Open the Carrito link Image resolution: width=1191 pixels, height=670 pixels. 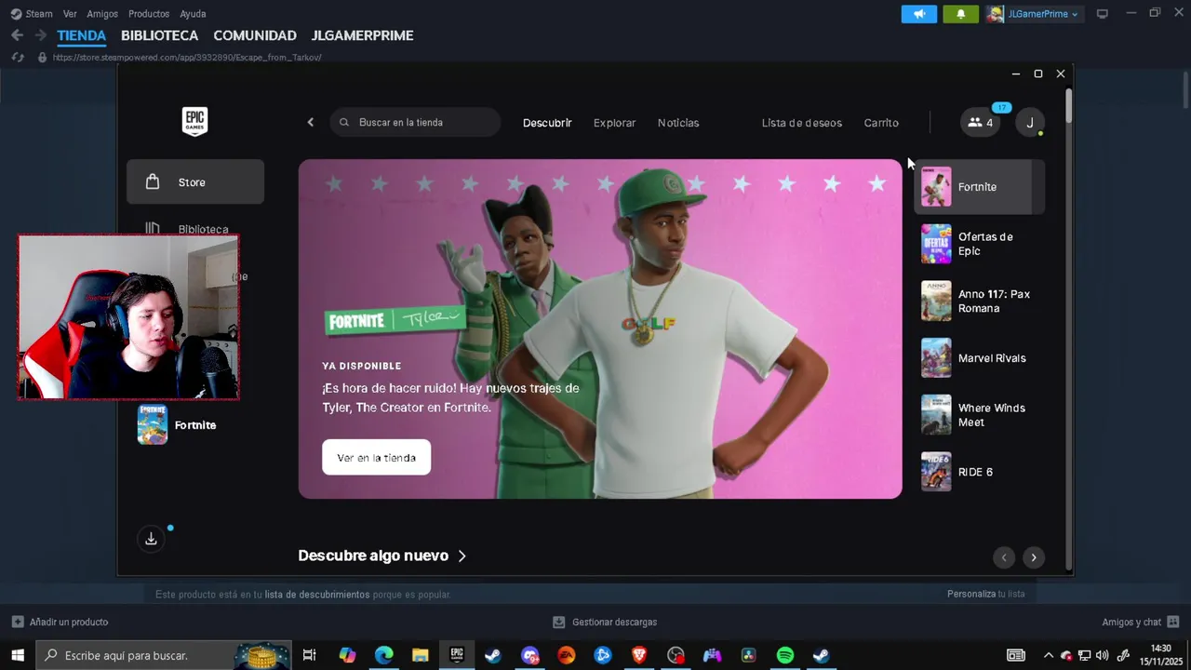tap(881, 123)
